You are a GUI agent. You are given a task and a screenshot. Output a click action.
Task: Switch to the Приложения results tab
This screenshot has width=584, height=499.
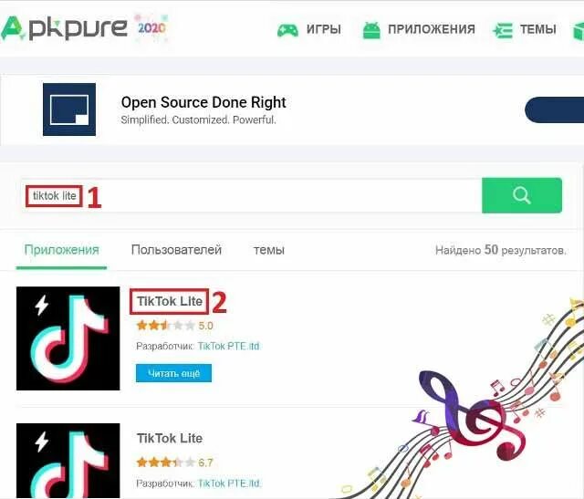tap(61, 250)
